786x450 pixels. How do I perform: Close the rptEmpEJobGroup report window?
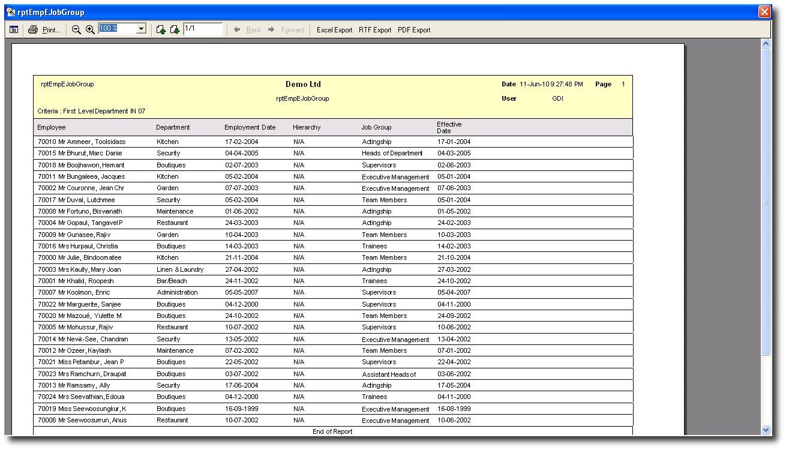(x=764, y=11)
